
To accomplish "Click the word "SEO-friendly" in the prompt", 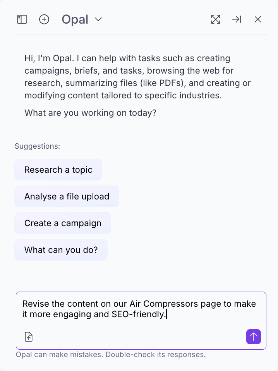I will [138, 314].
